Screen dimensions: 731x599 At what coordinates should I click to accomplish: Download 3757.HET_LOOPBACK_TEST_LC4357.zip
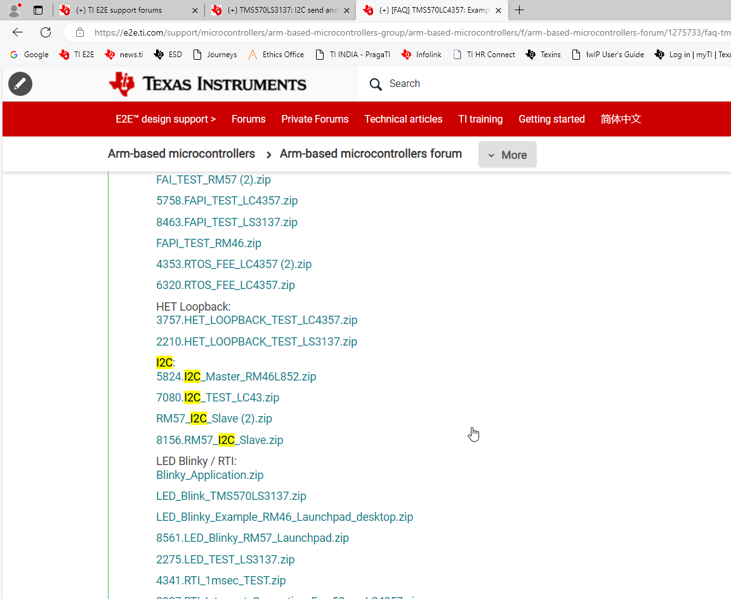(x=257, y=320)
